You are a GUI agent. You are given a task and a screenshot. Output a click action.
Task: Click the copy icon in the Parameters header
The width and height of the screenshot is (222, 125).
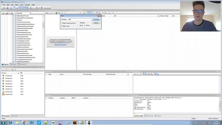coord(128,74)
